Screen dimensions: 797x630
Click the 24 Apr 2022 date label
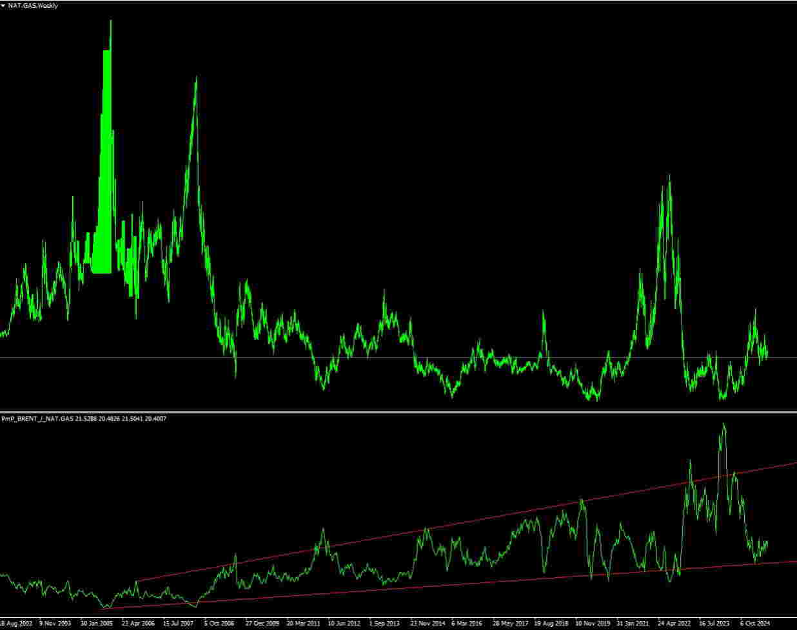674,624
